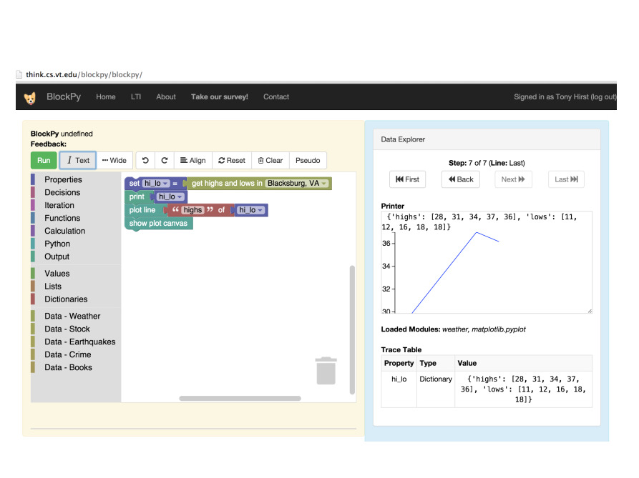Image resolution: width=639 pixels, height=478 pixels.
Task: Click the undo arrow icon in toolbar
Action: point(145,160)
